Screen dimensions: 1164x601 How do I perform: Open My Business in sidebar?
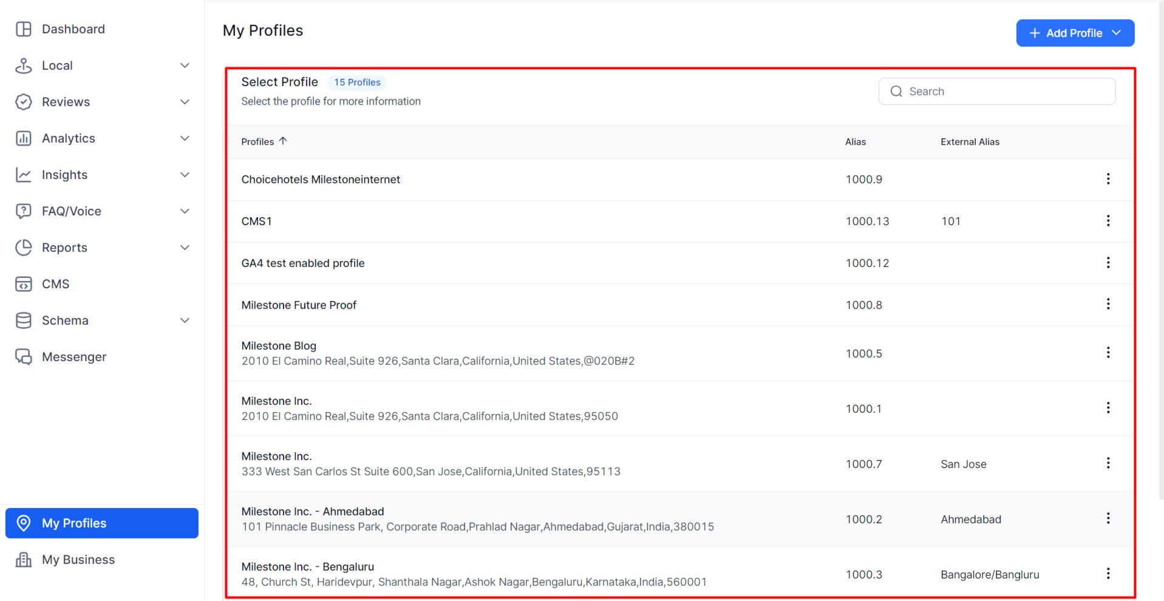point(102,560)
